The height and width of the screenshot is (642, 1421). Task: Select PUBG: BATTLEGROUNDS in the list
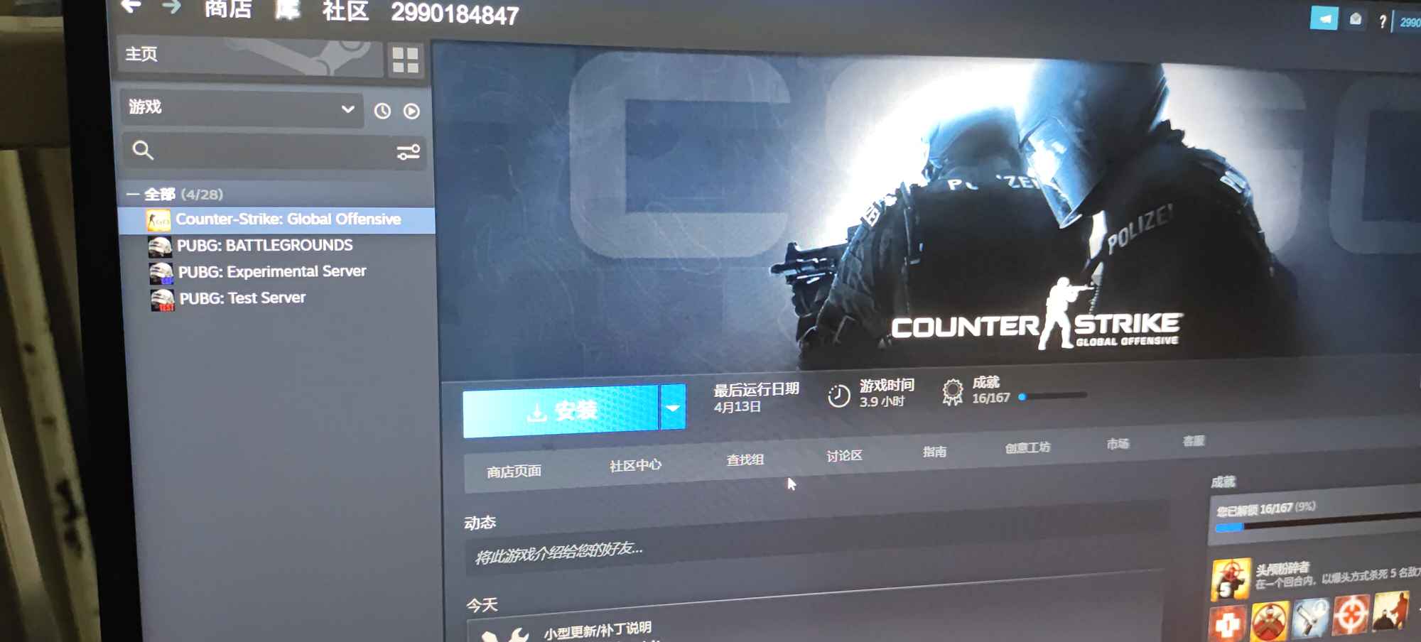click(264, 246)
